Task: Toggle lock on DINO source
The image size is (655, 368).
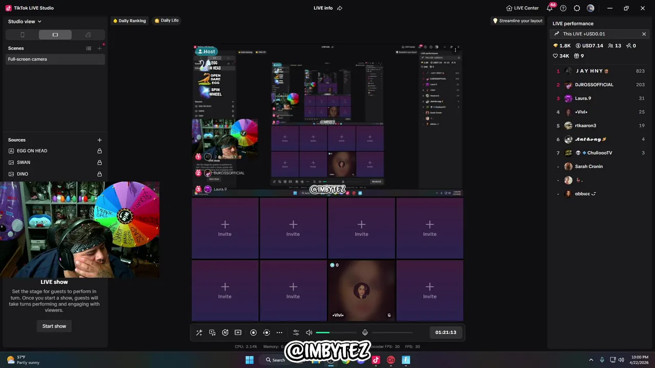Action: 100,174
